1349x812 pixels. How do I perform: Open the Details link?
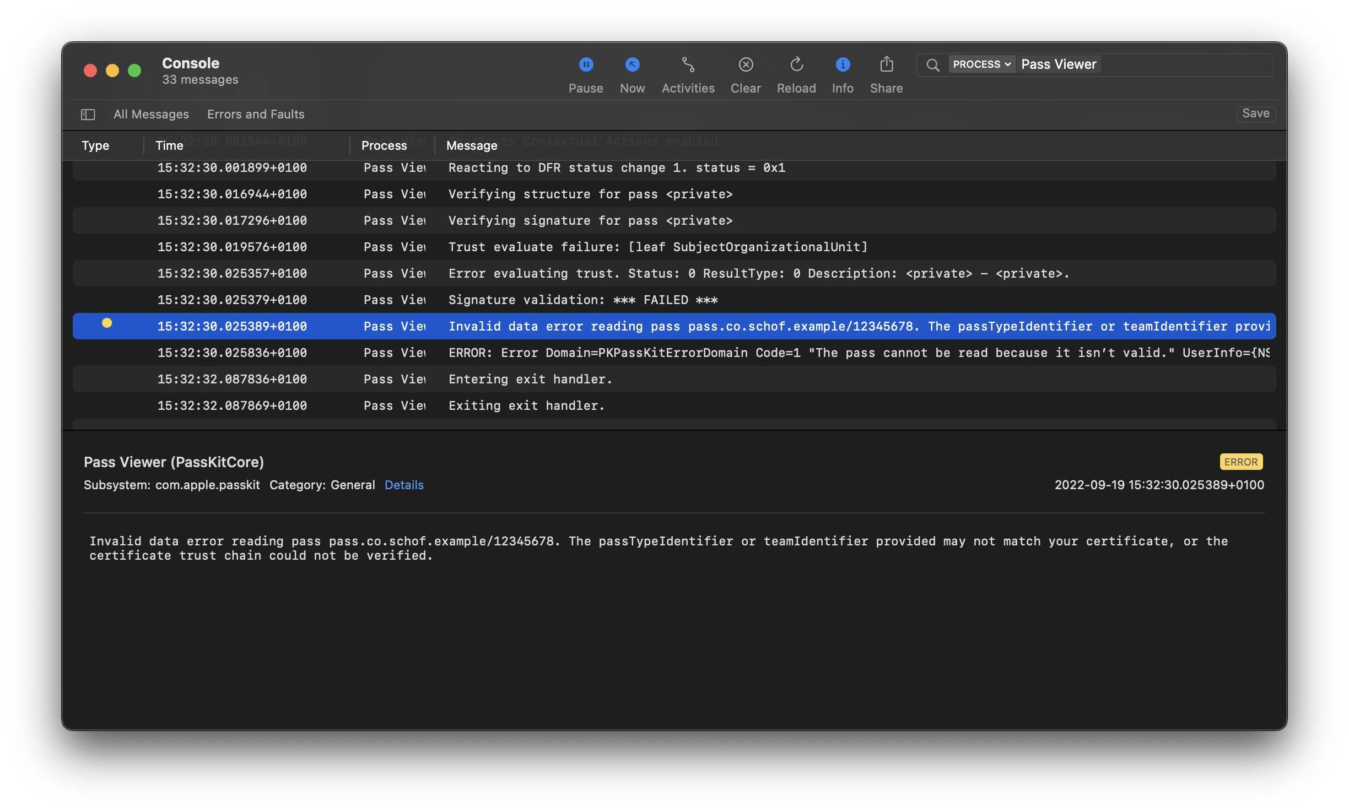pyautogui.click(x=404, y=485)
